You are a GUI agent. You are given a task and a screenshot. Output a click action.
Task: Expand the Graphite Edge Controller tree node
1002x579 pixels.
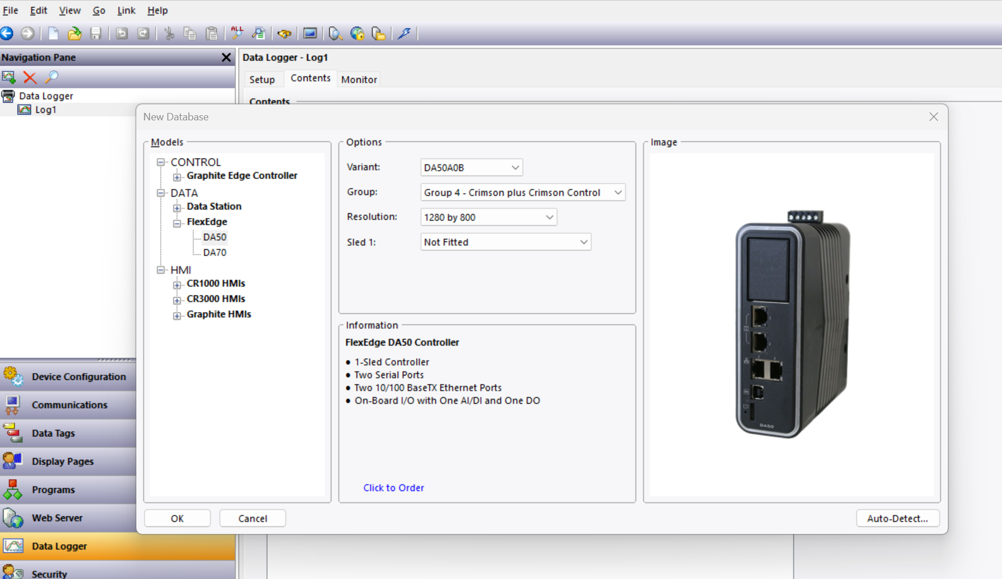(177, 177)
